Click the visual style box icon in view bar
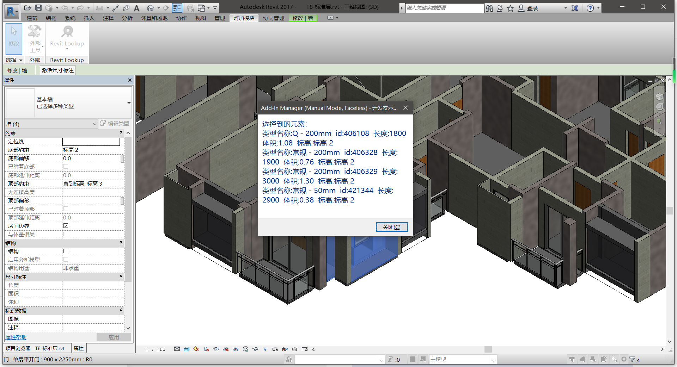Image resolution: width=677 pixels, height=367 pixels. click(x=187, y=349)
